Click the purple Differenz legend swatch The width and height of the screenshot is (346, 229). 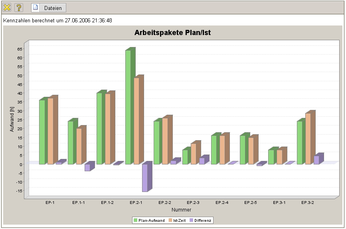coord(191,220)
